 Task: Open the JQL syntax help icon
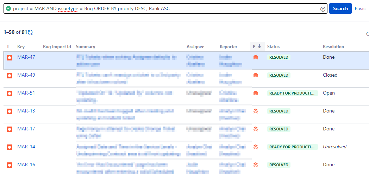pyautogui.click(x=323, y=9)
